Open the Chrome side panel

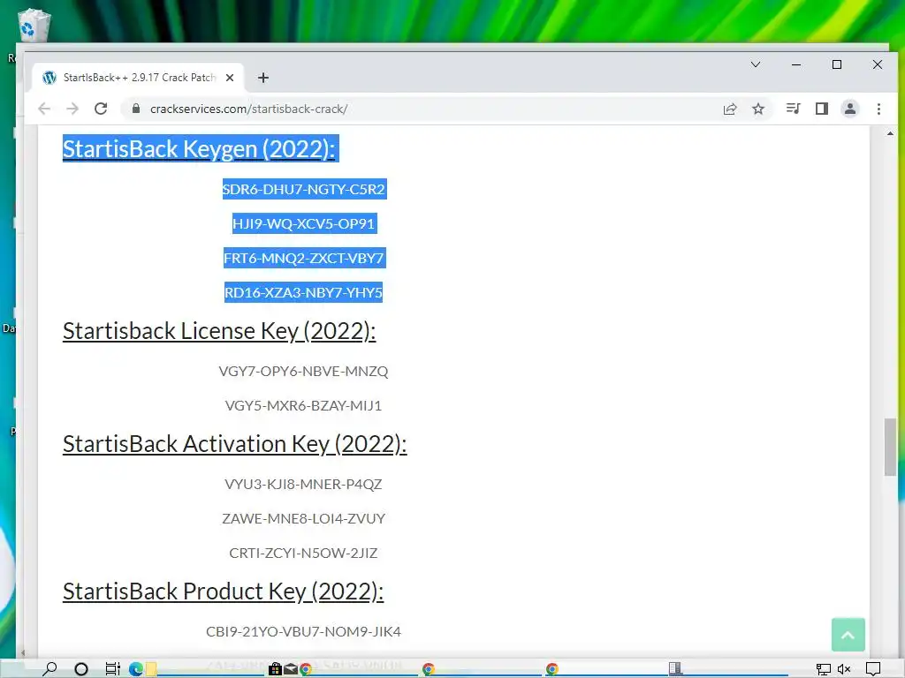click(822, 109)
